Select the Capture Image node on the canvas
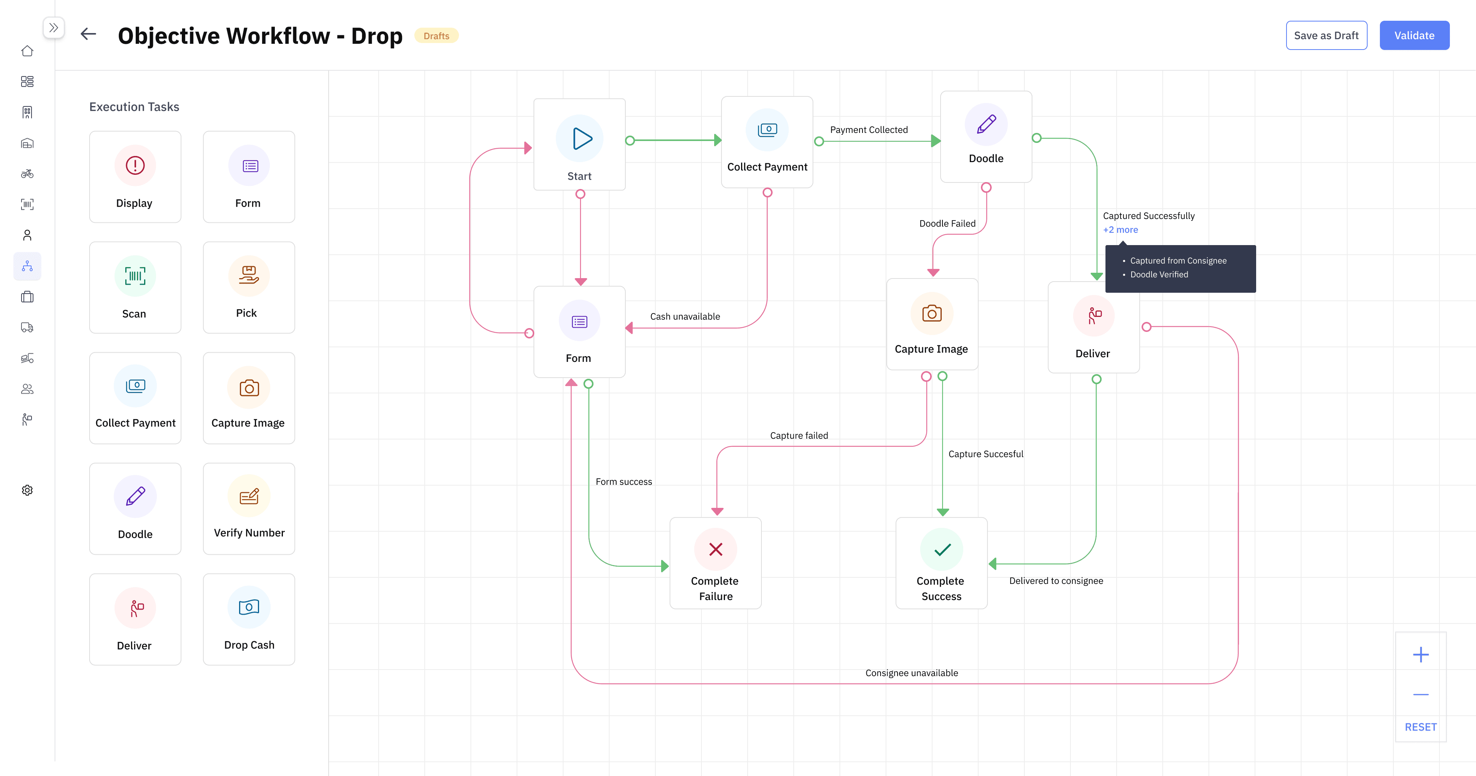Screen dimensions: 1476x776 pyautogui.click(x=932, y=324)
